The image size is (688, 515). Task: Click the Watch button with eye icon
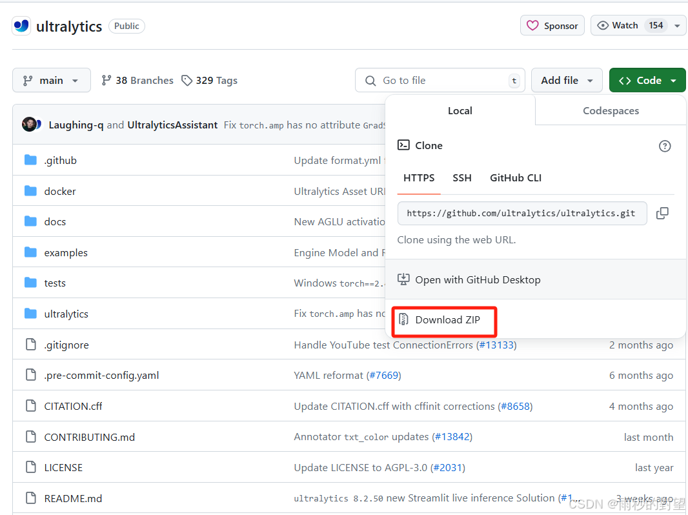click(618, 25)
